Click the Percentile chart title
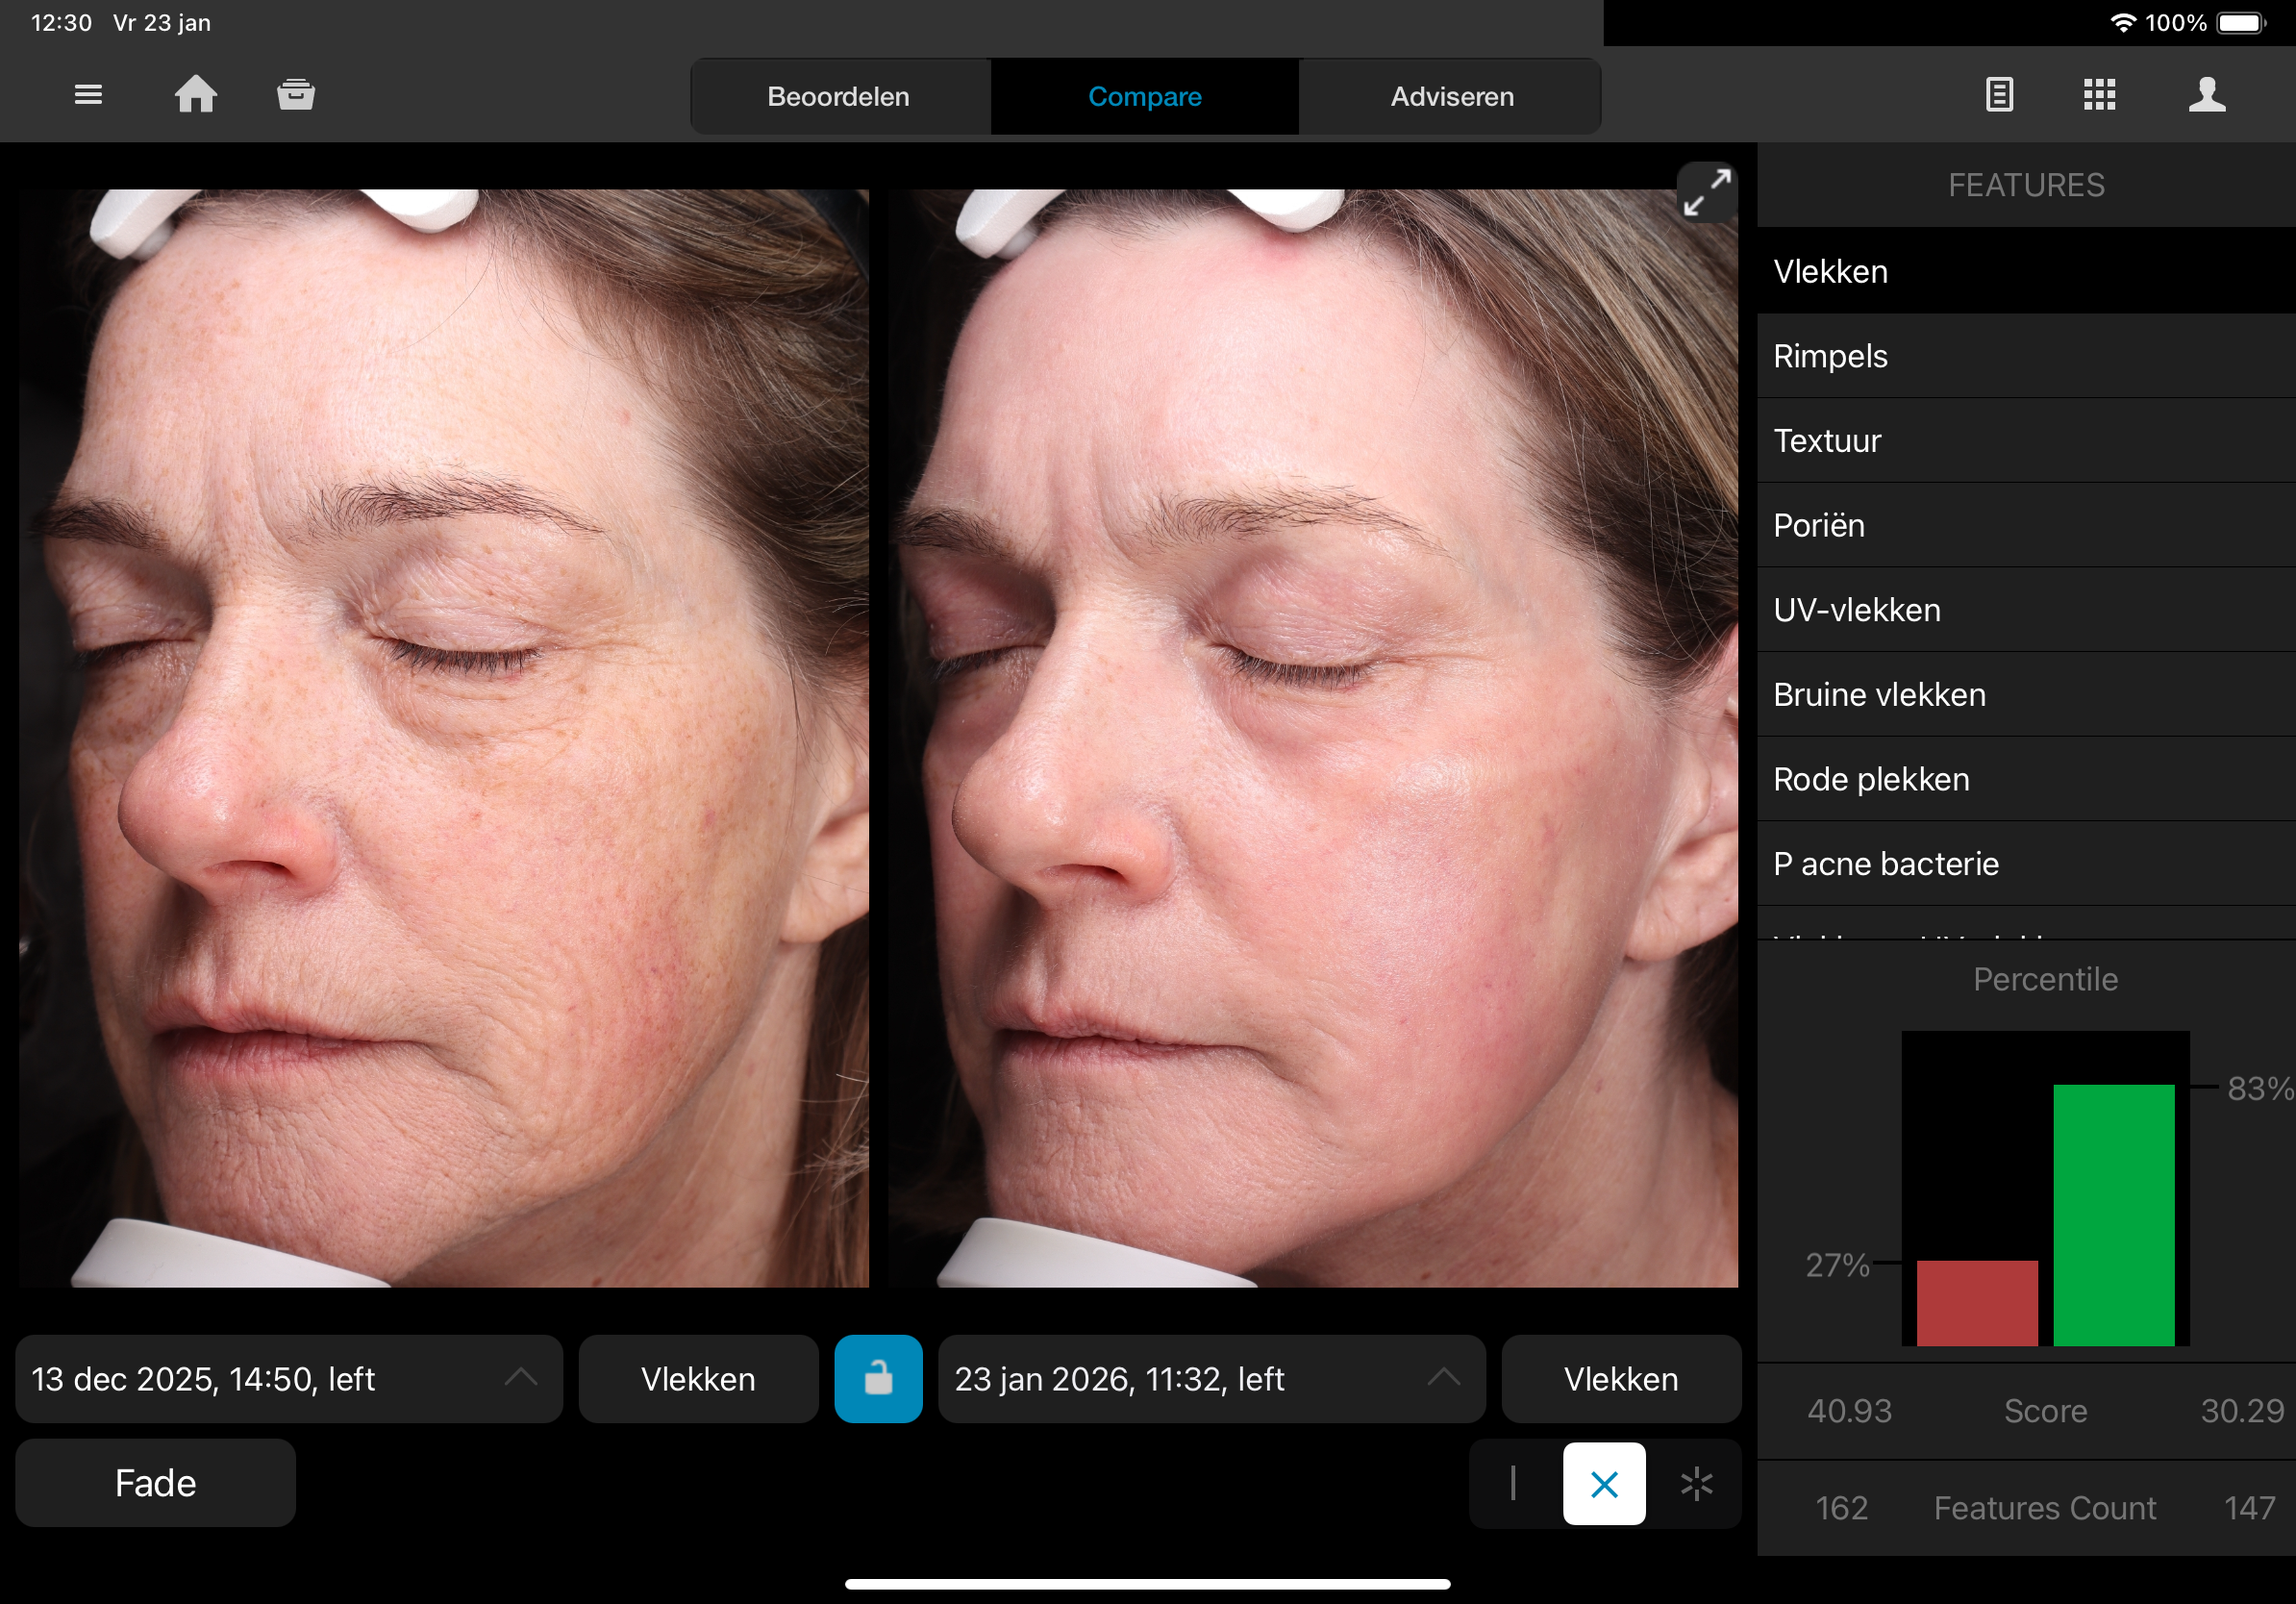Screen dimensions: 2296x1604 point(2045,979)
